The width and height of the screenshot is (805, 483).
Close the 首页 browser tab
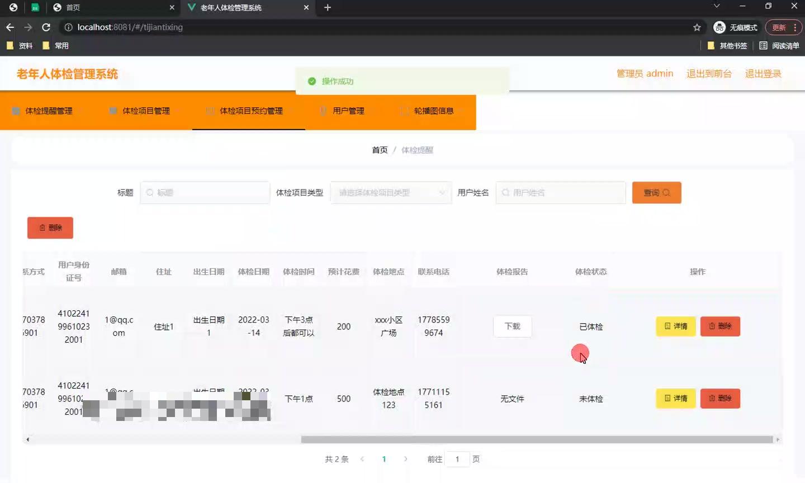[x=172, y=7]
